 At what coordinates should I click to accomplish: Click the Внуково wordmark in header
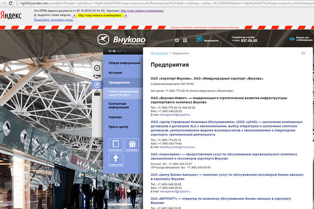coord(129,40)
